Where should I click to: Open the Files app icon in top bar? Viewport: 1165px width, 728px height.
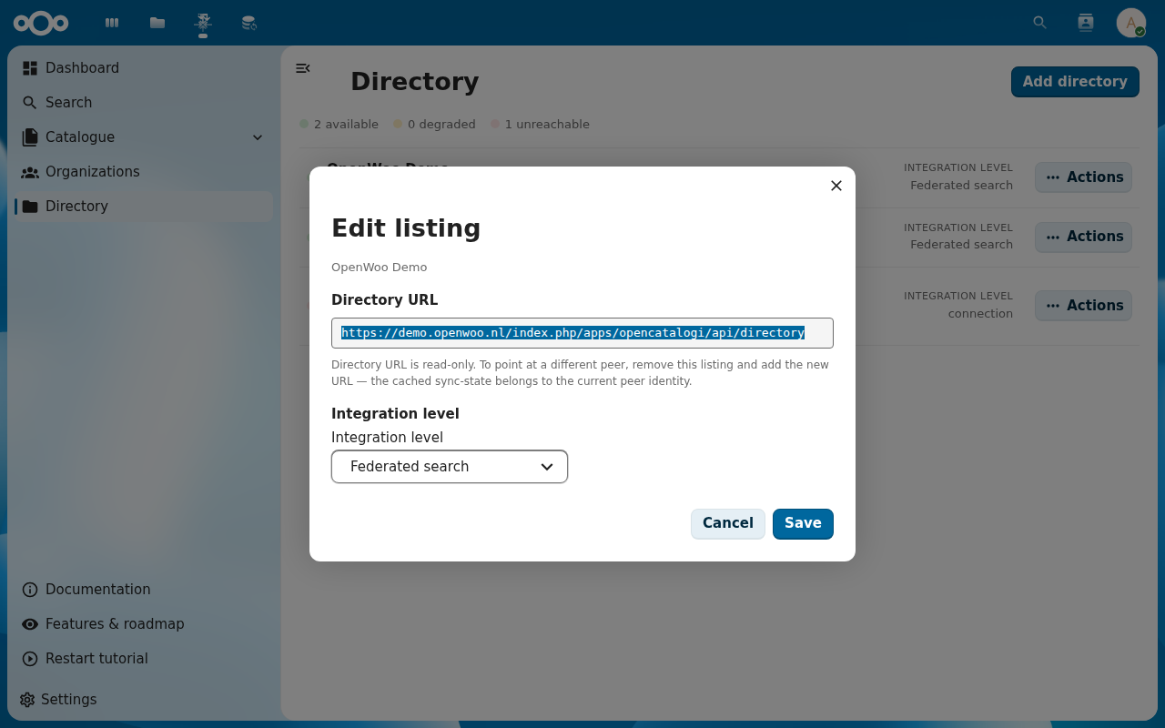(157, 23)
